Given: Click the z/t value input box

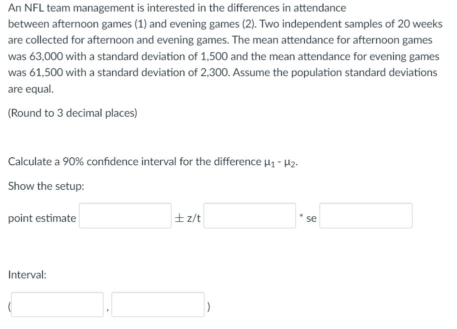Looking at the screenshot, I should click(249, 215).
